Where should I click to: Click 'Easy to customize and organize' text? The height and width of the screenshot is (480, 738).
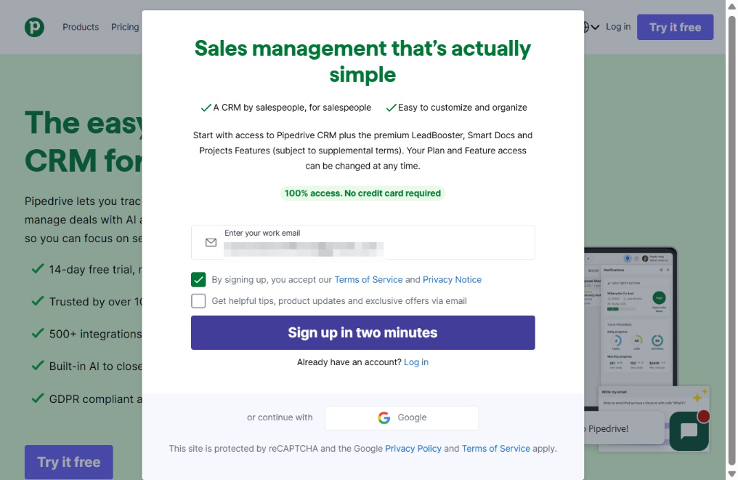click(463, 108)
